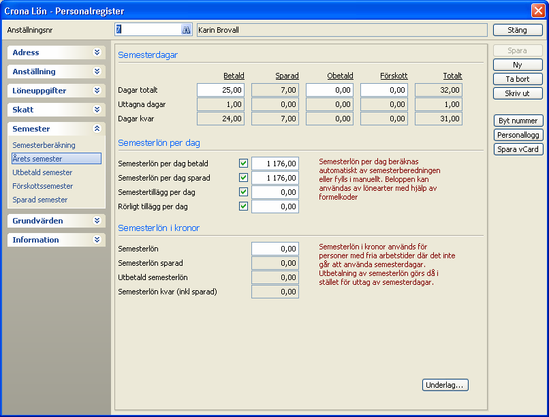The width and height of the screenshot is (549, 417).
Task: Click the Karin Brovall name field
Action: (342, 30)
